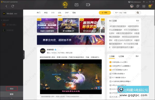Open hashtag #s10全球总决赛#

click(131, 44)
